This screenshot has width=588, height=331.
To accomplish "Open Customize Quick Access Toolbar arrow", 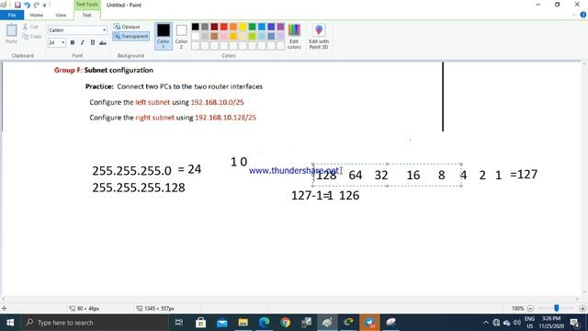I will (x=45, y=6).
